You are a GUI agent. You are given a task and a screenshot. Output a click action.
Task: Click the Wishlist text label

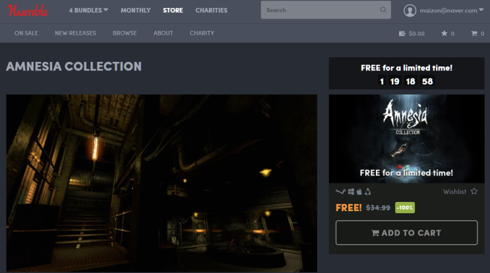454,191
